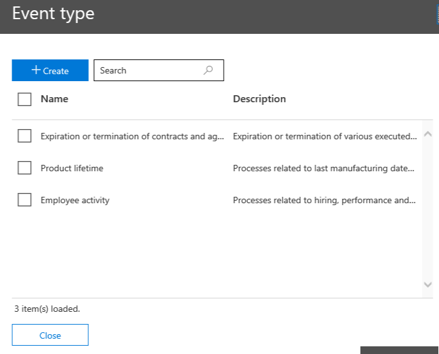
Task: Click the 'Expiration or termination of various executed' description
Action: [325, 136]
